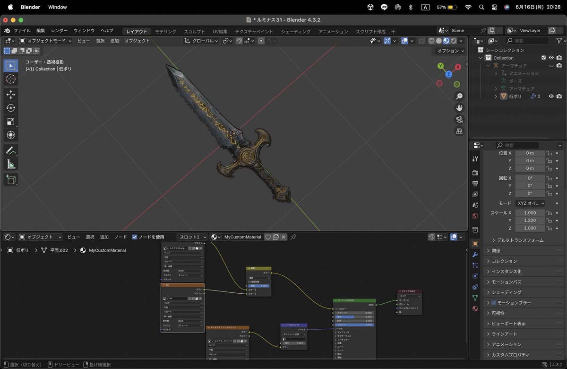This screenshot has width=567, height=369.
Task: Switch to the UV編集 workspace tab
Action: pyautogui.click(x=220, y=32)
